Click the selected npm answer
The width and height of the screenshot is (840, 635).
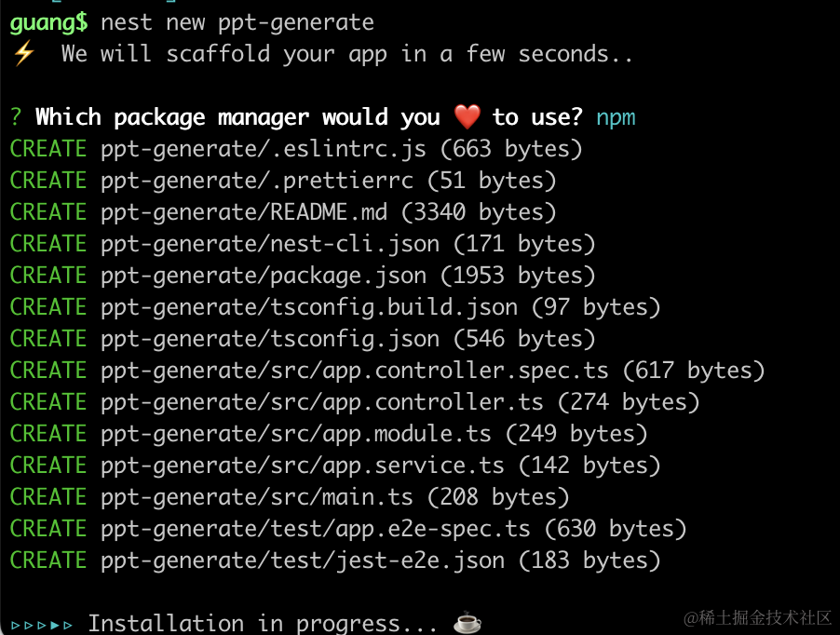pos(616,117)
